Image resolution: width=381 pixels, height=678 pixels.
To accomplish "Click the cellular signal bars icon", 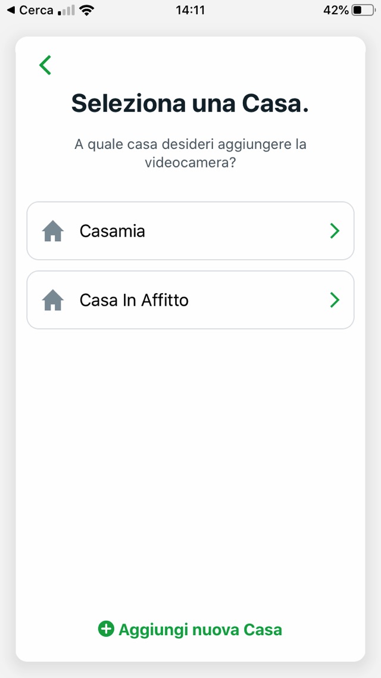I will click(66, 10).
